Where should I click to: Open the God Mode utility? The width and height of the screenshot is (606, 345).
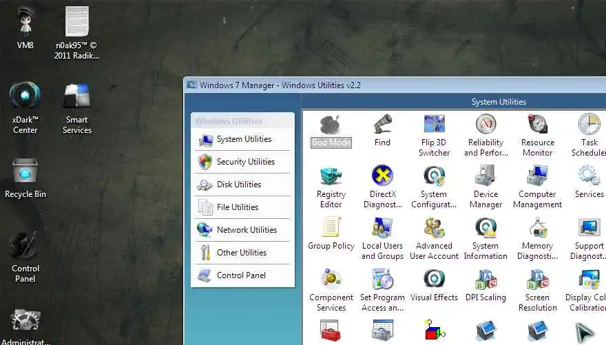(331, 131)
